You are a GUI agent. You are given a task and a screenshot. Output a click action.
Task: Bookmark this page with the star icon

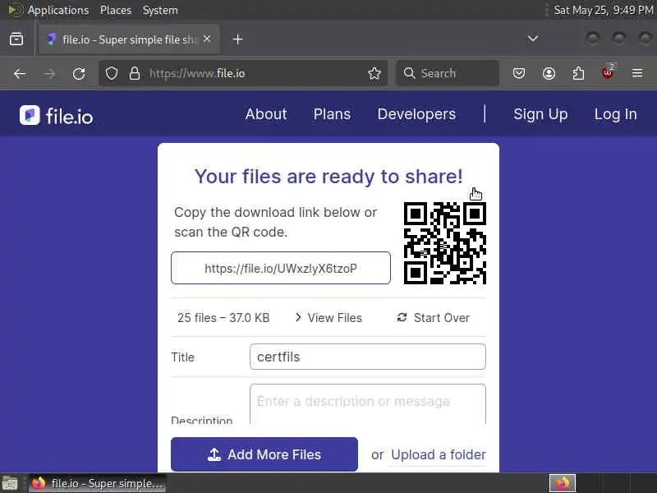[x=374, y=73]
